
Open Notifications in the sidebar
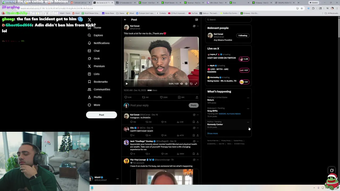coord(99,43)
